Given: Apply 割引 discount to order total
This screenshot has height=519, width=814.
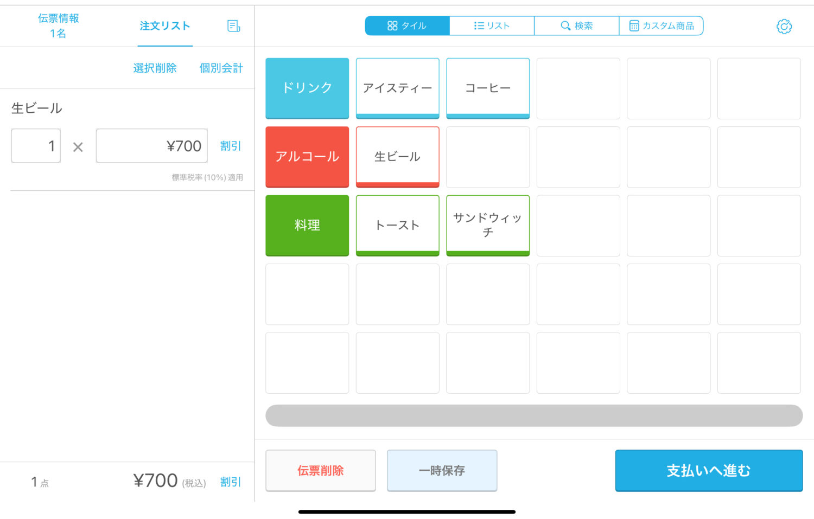Looking at the screenshot, I should 231,482.
